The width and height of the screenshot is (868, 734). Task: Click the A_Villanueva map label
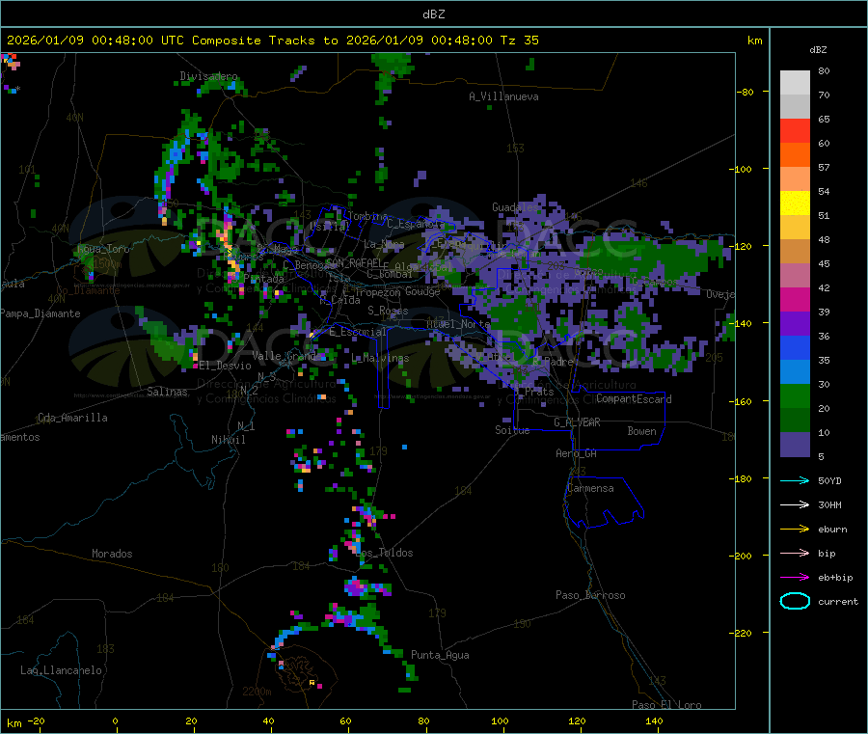click(x=503, y=96)
